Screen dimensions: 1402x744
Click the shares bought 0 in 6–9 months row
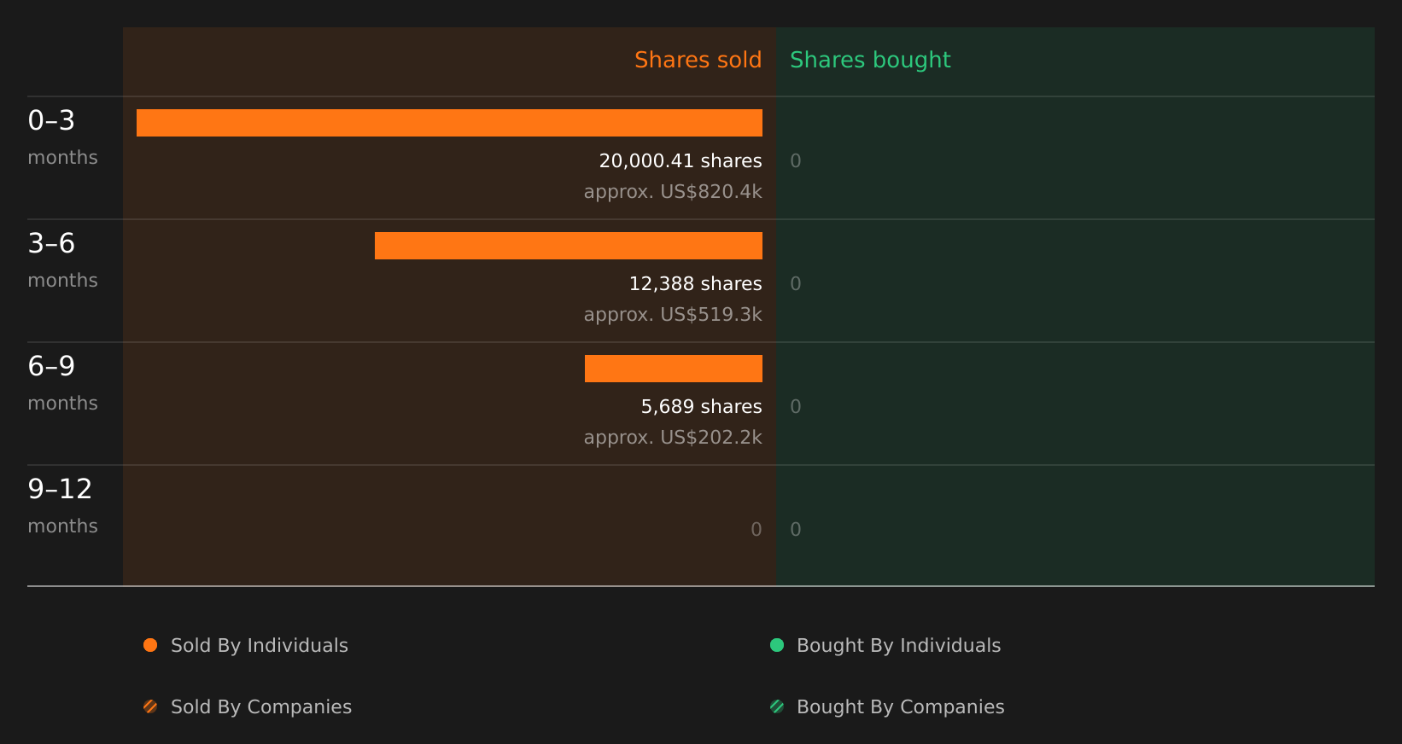tap(796, 407)
